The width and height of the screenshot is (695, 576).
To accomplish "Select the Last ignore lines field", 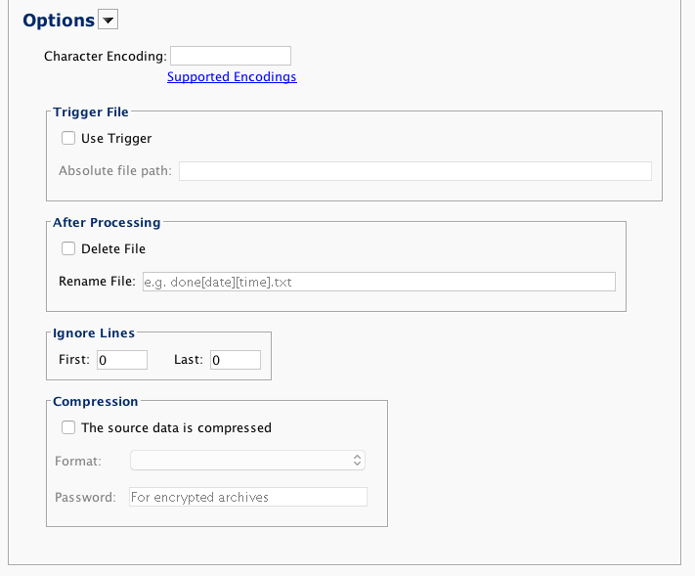I will pyautogui.click(x=235, y=360).
